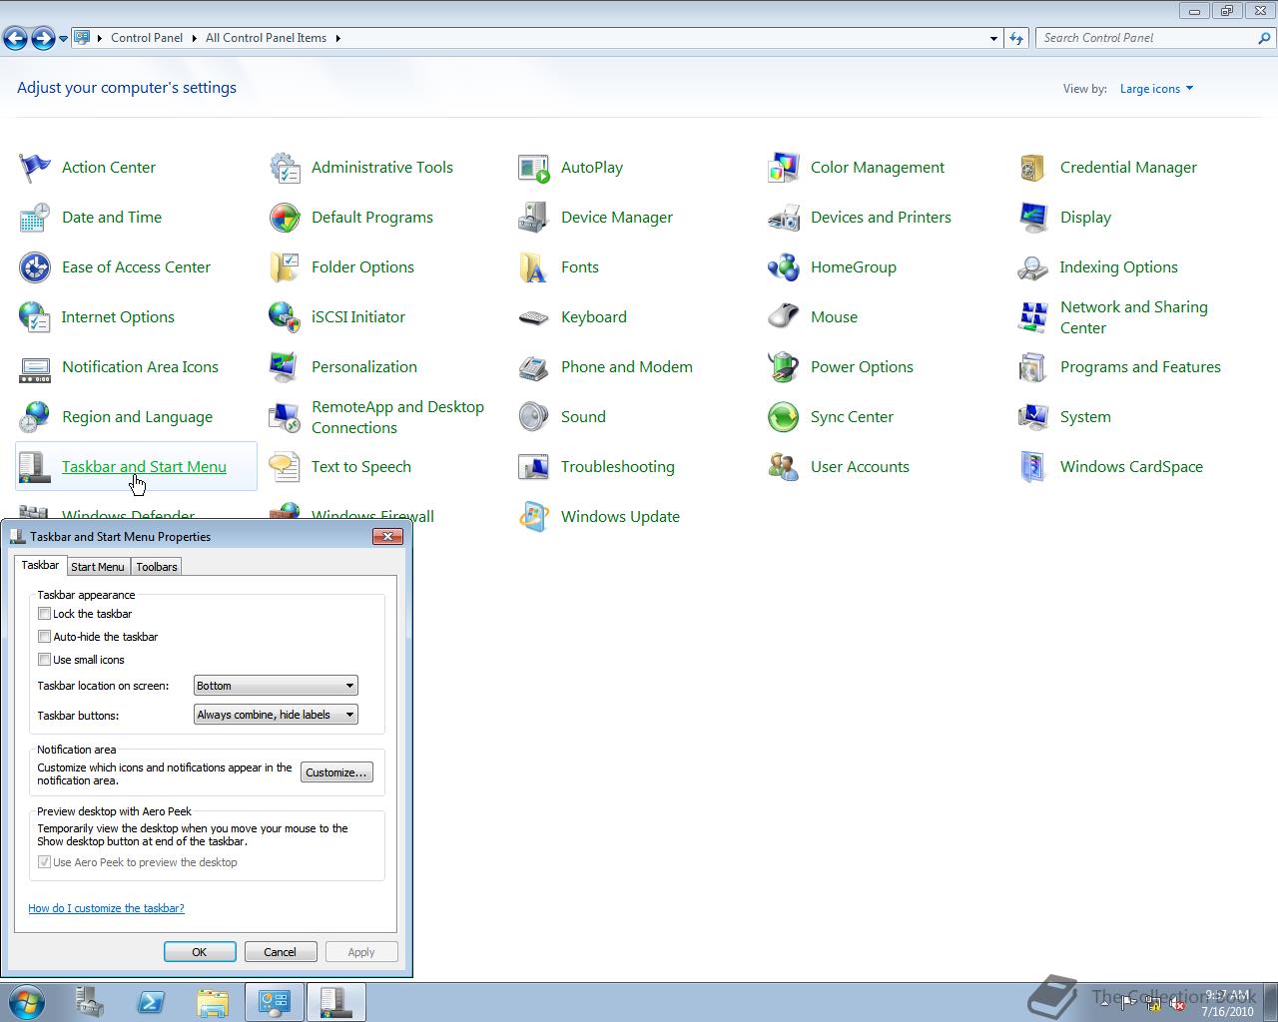Go back with the Back arrow button
Screen dimensions: 1278x1022
pos(15,39)
